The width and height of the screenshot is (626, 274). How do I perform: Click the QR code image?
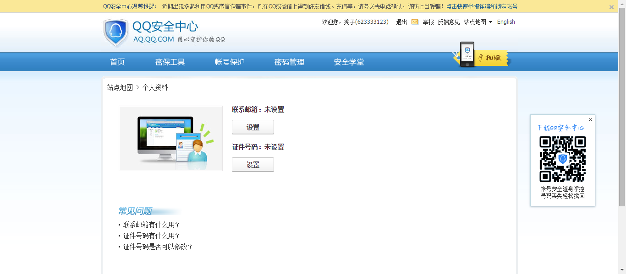tap(563, 159)
